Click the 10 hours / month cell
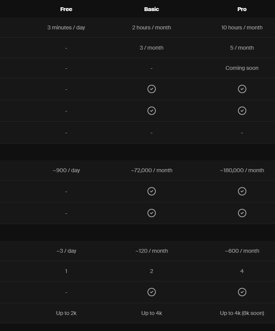 coord(242,27)
